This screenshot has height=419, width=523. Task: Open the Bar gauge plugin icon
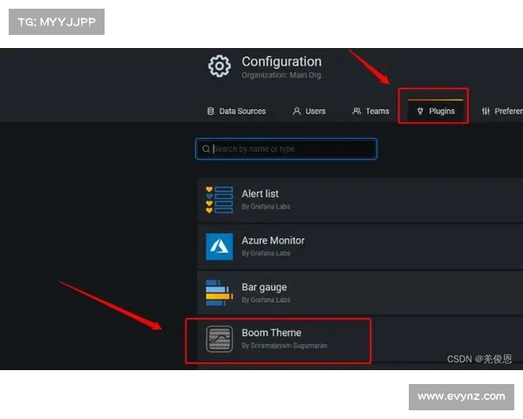(x=219, y=293)
